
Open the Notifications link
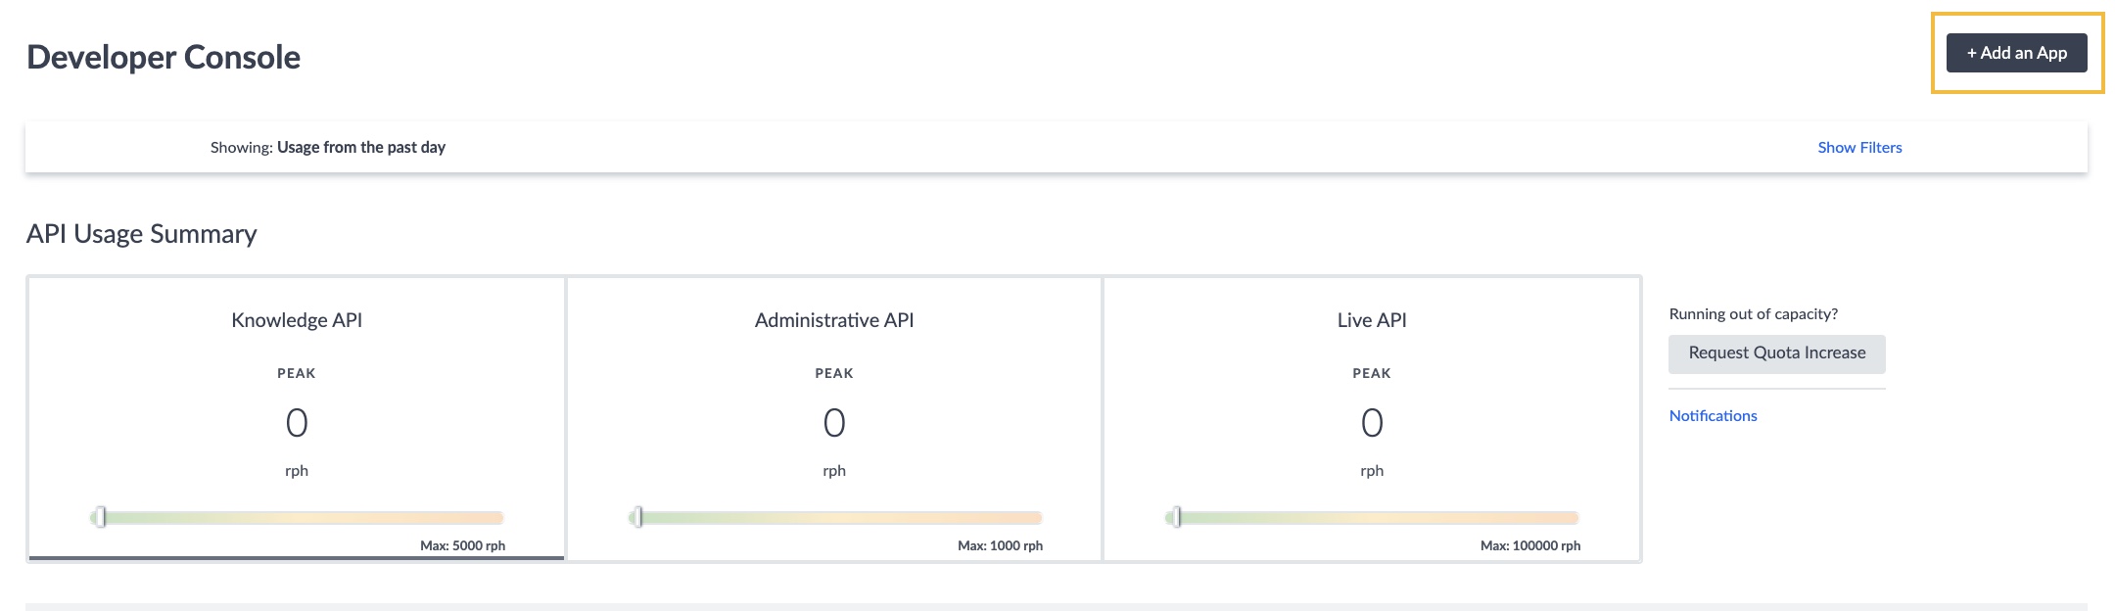1713,415
